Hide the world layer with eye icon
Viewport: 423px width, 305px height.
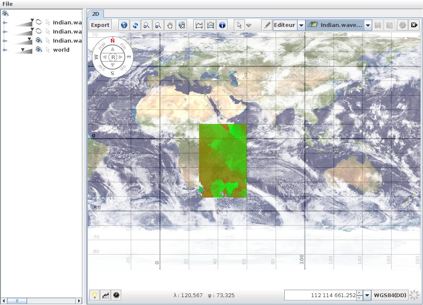tap(38, 50)
